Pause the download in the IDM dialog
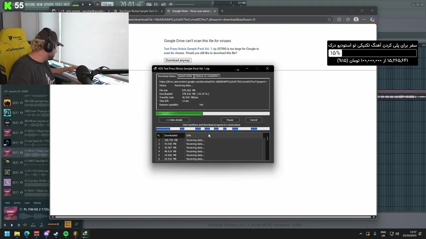The height and width of the screenshot is (239, 426). 230,120
